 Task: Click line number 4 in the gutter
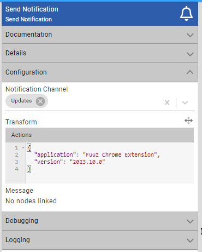tap(16, 169)
